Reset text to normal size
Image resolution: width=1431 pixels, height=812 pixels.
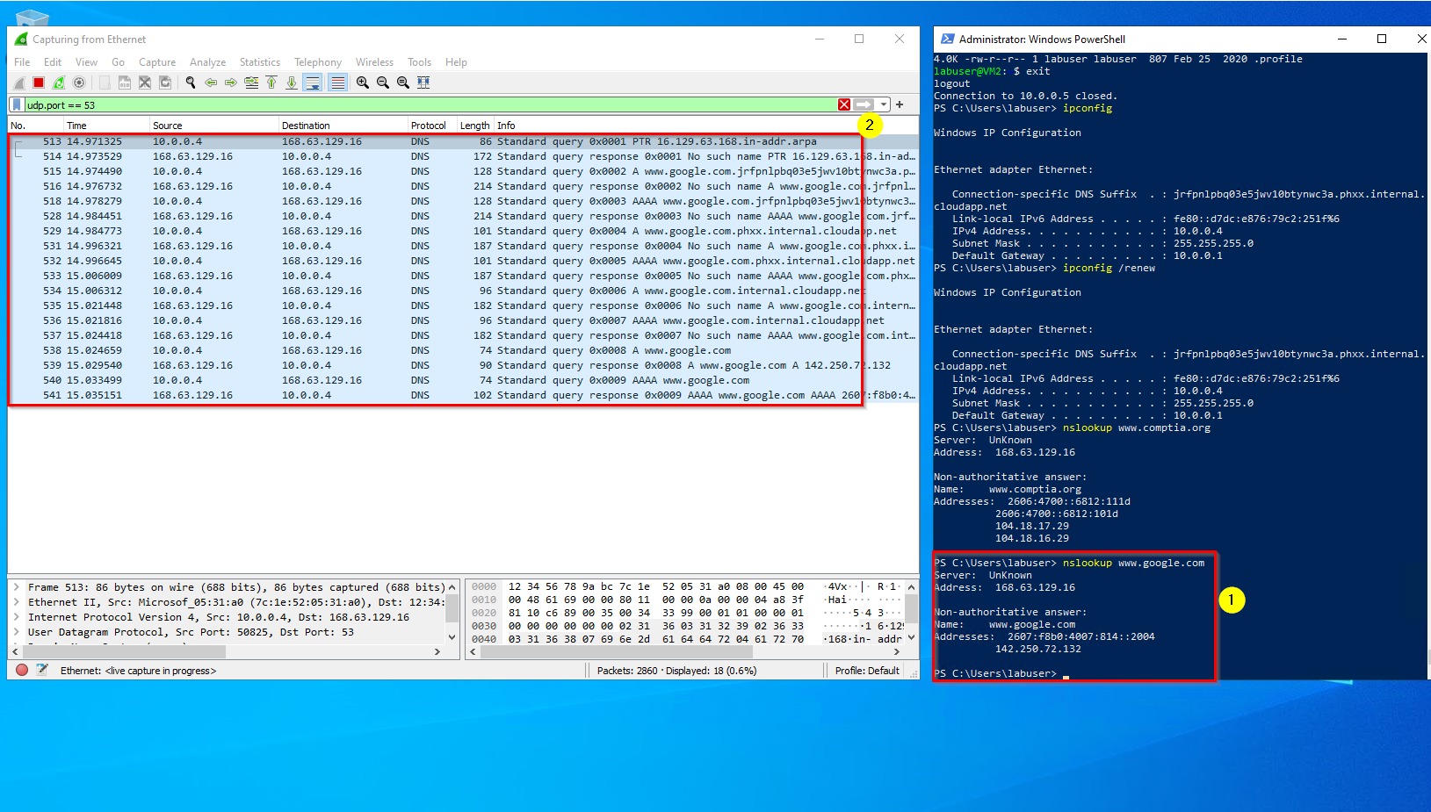click(403, 83)
